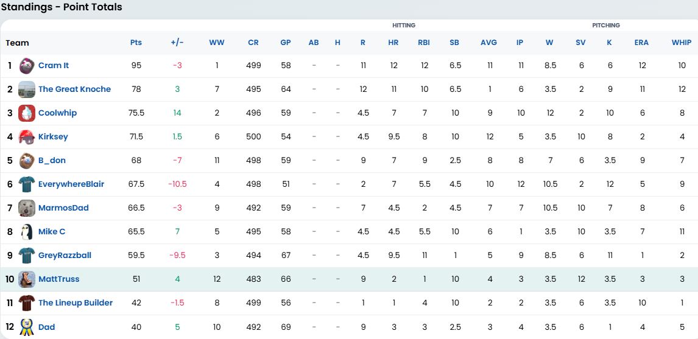Open The Lineup Builder team link
This screenshot has height=339, width=698.
coord(75,303)
